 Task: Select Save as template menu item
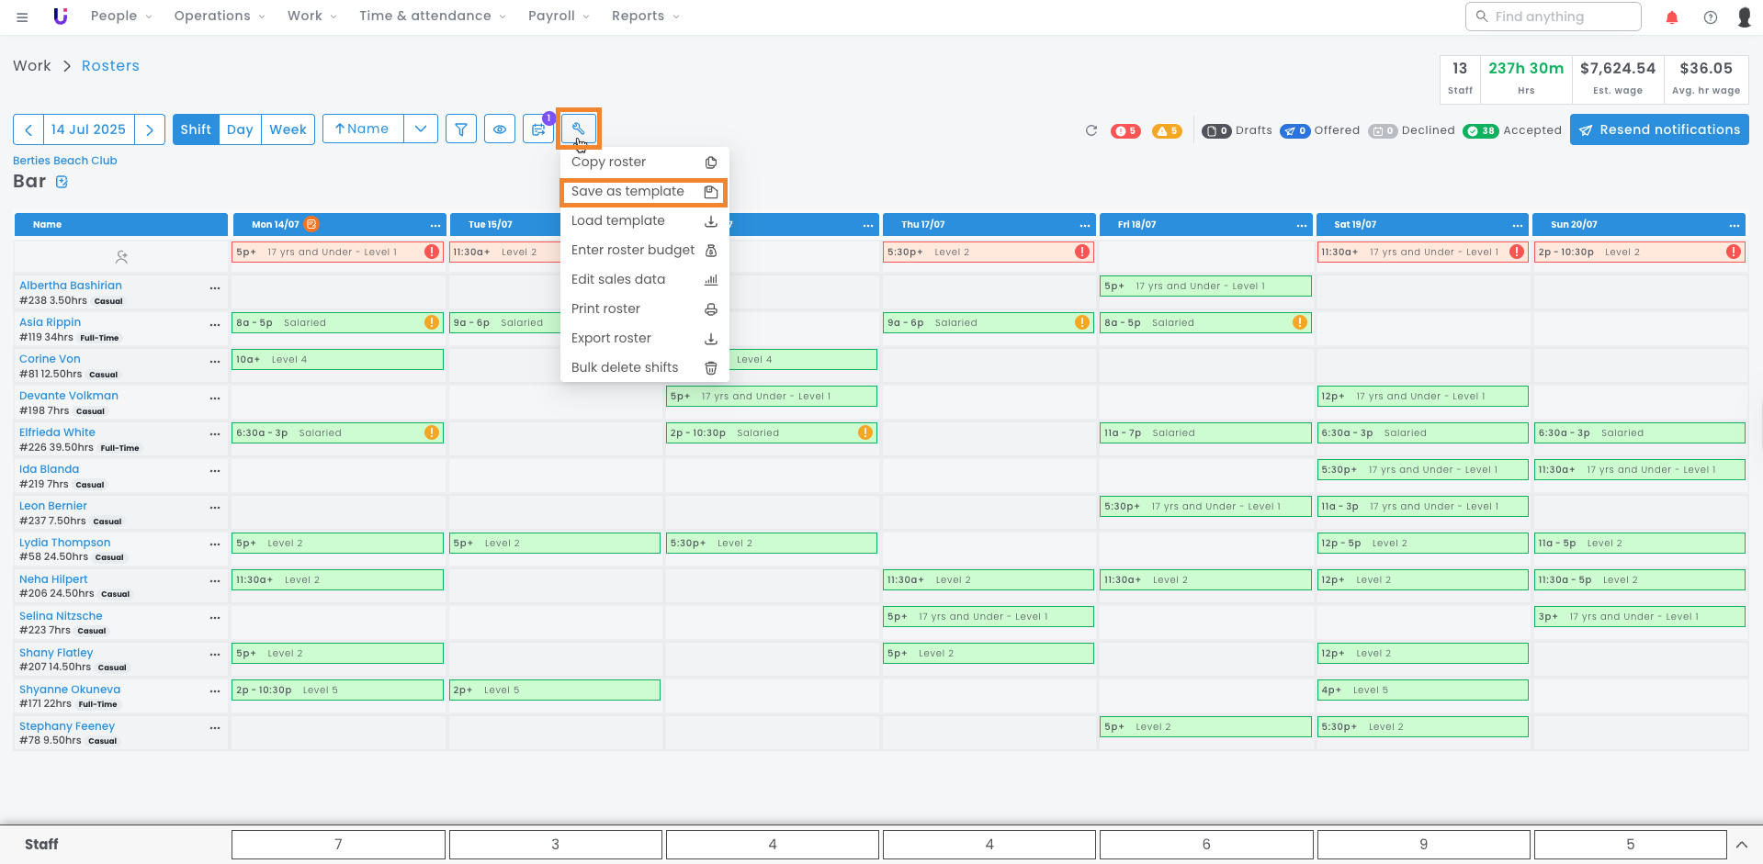[x=643, y=192]
